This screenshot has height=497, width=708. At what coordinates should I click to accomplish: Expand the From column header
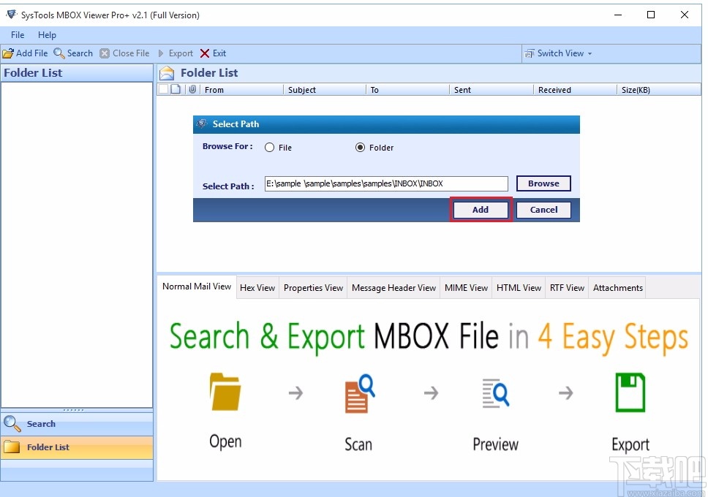214,89
